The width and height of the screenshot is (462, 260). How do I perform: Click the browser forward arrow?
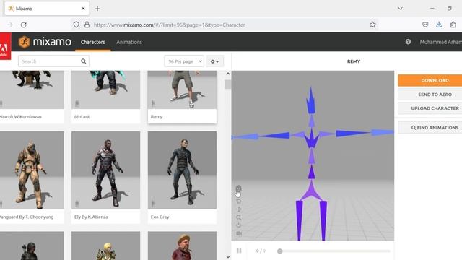click(x=9, y=25)
